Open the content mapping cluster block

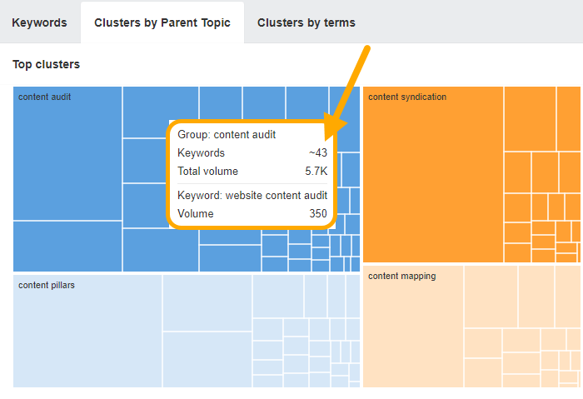pos(413,326)
